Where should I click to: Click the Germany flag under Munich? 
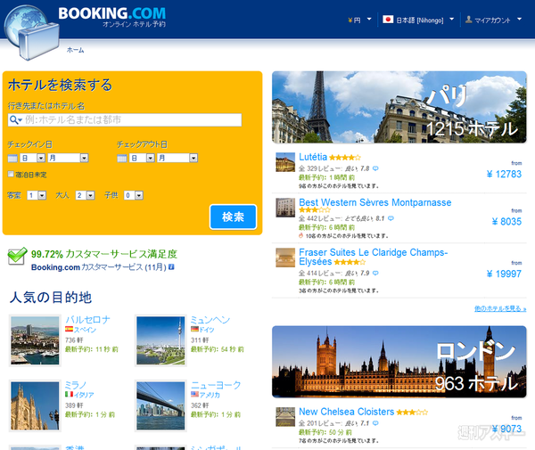(x=194, y=329)
